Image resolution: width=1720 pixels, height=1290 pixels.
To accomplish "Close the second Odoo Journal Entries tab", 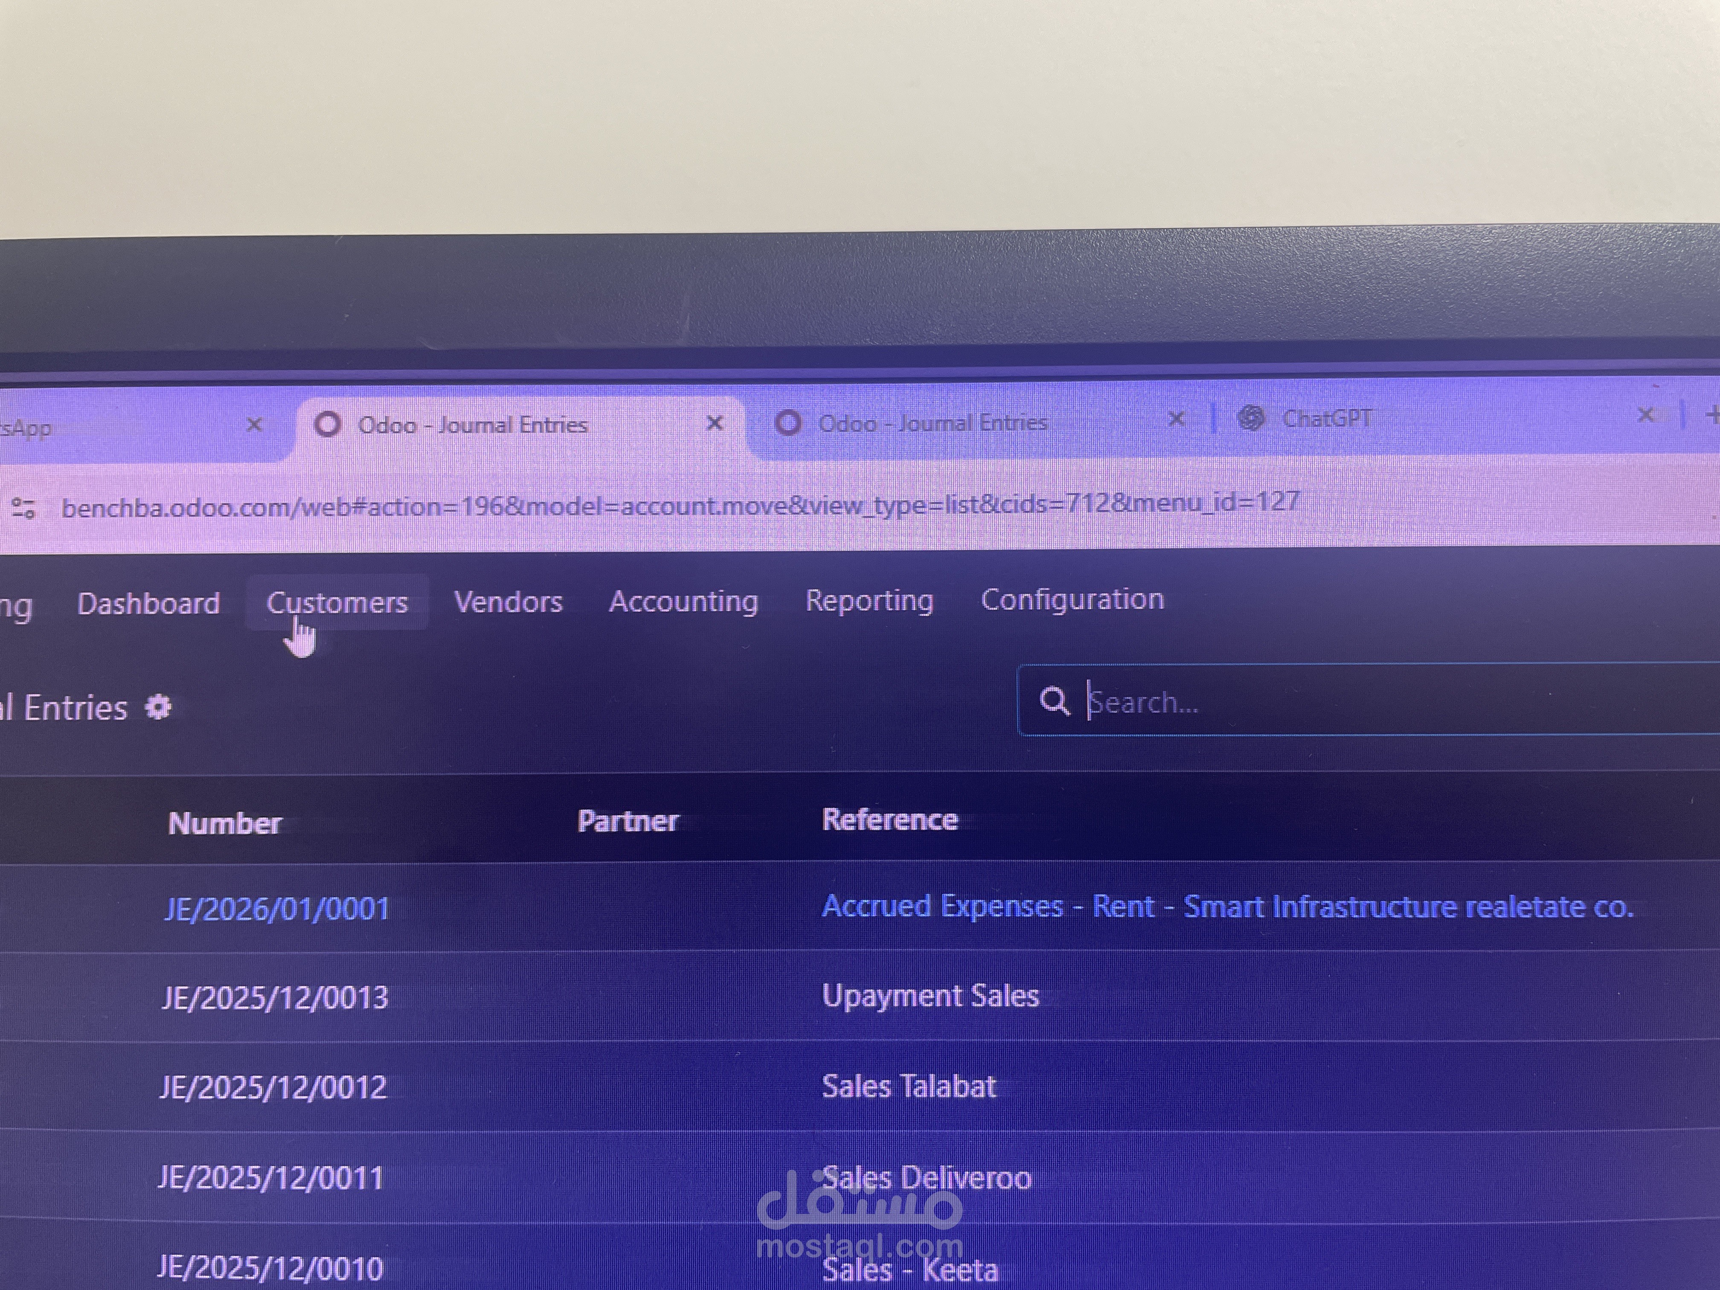I will pos(1177,418).
